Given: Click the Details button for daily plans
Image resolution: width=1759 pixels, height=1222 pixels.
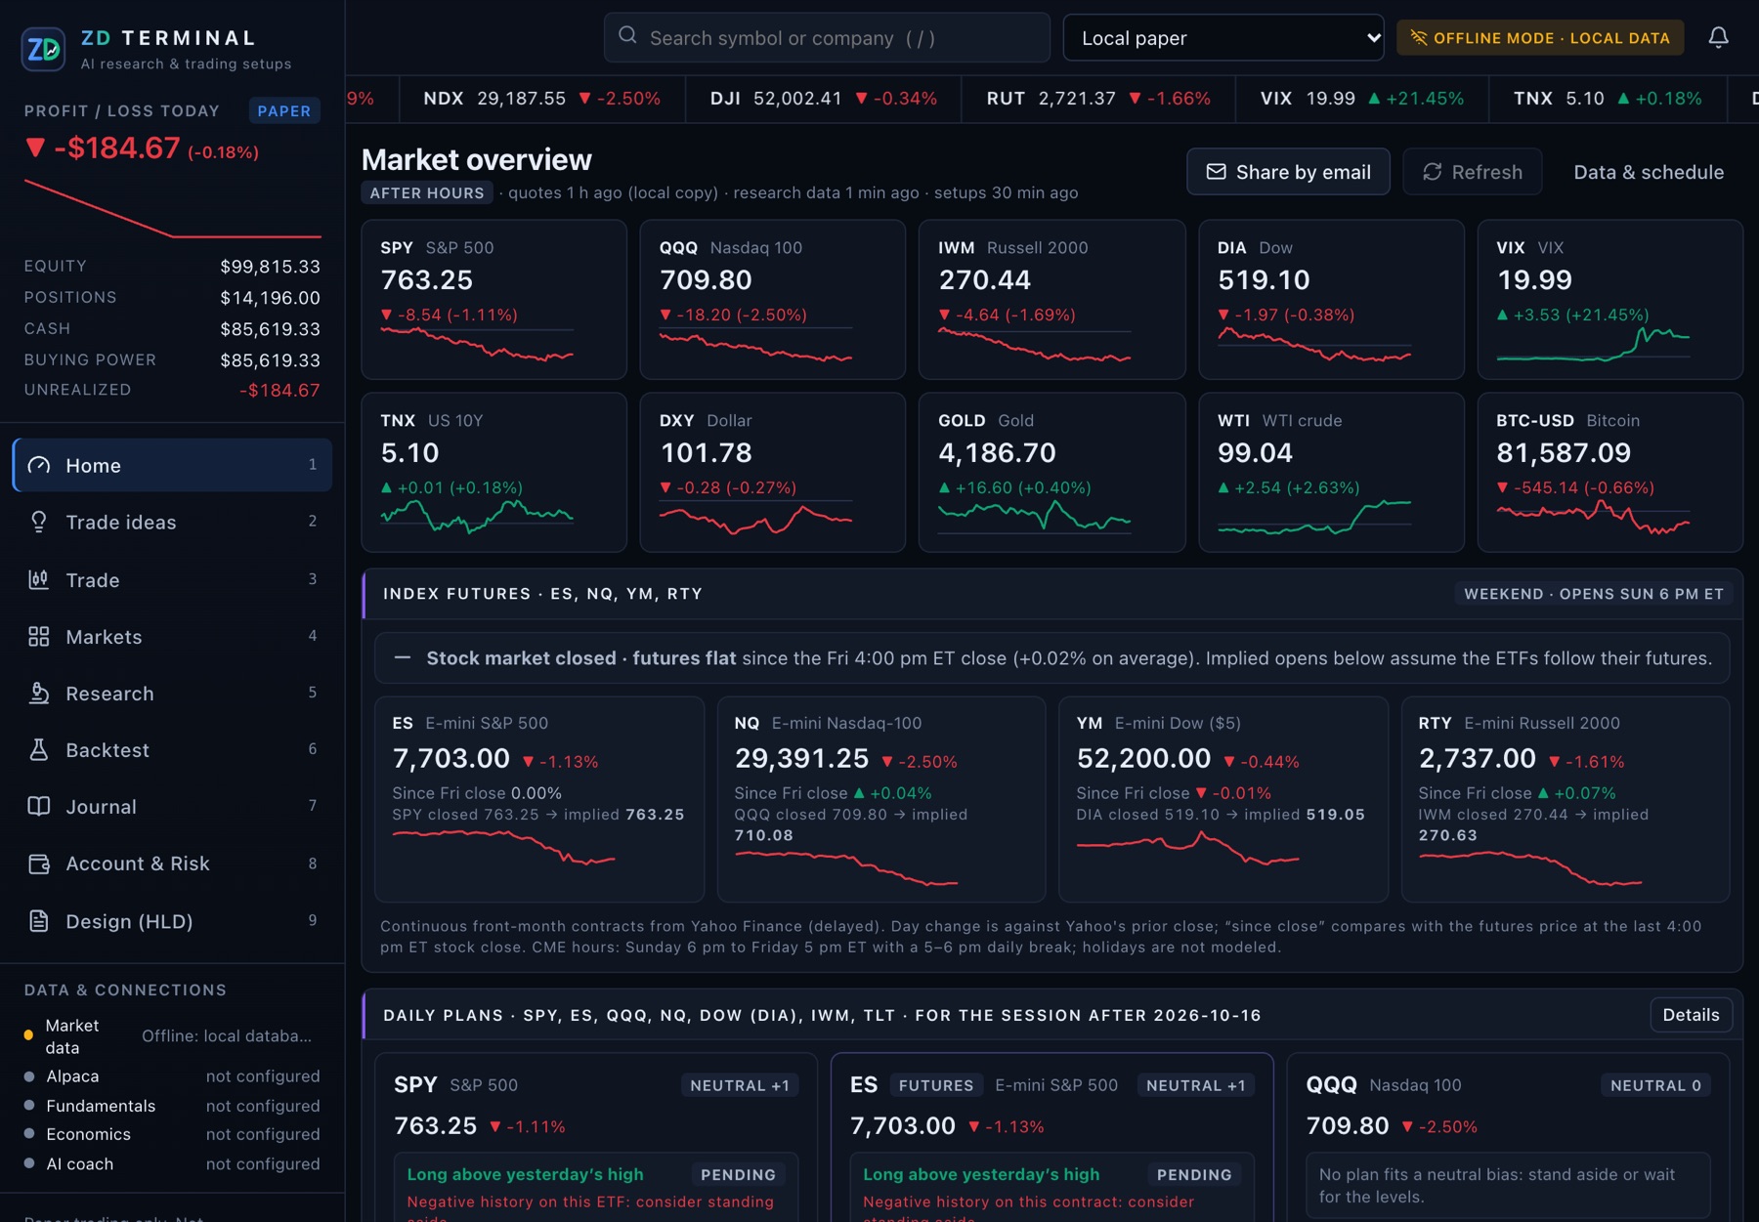Looking at the screenshot, I should [x=1691, y=1015].
